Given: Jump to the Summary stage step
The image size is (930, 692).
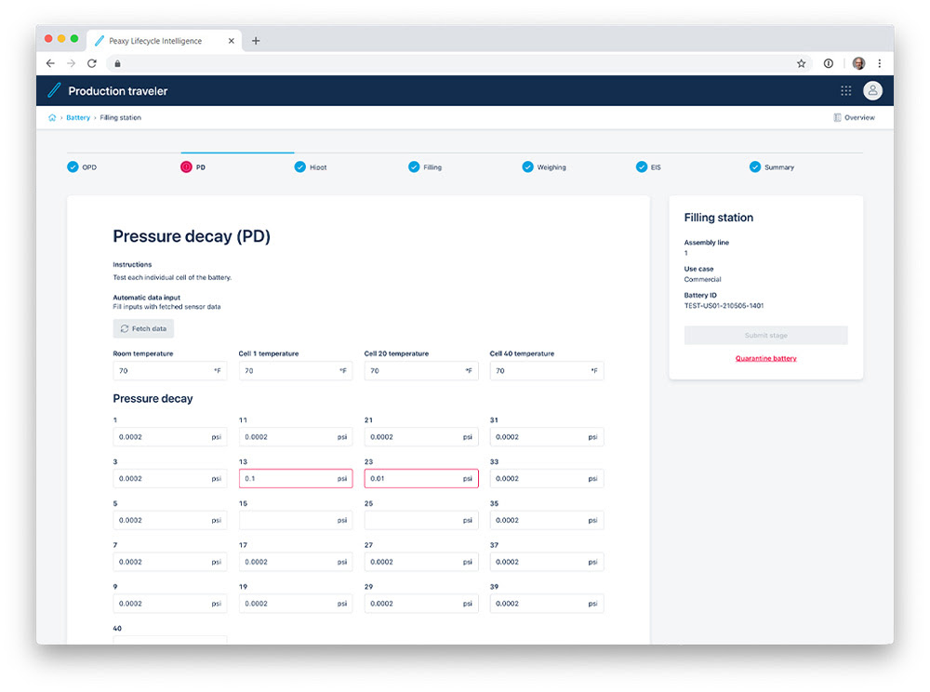Looking at the screenshot, I should (772, 167).
